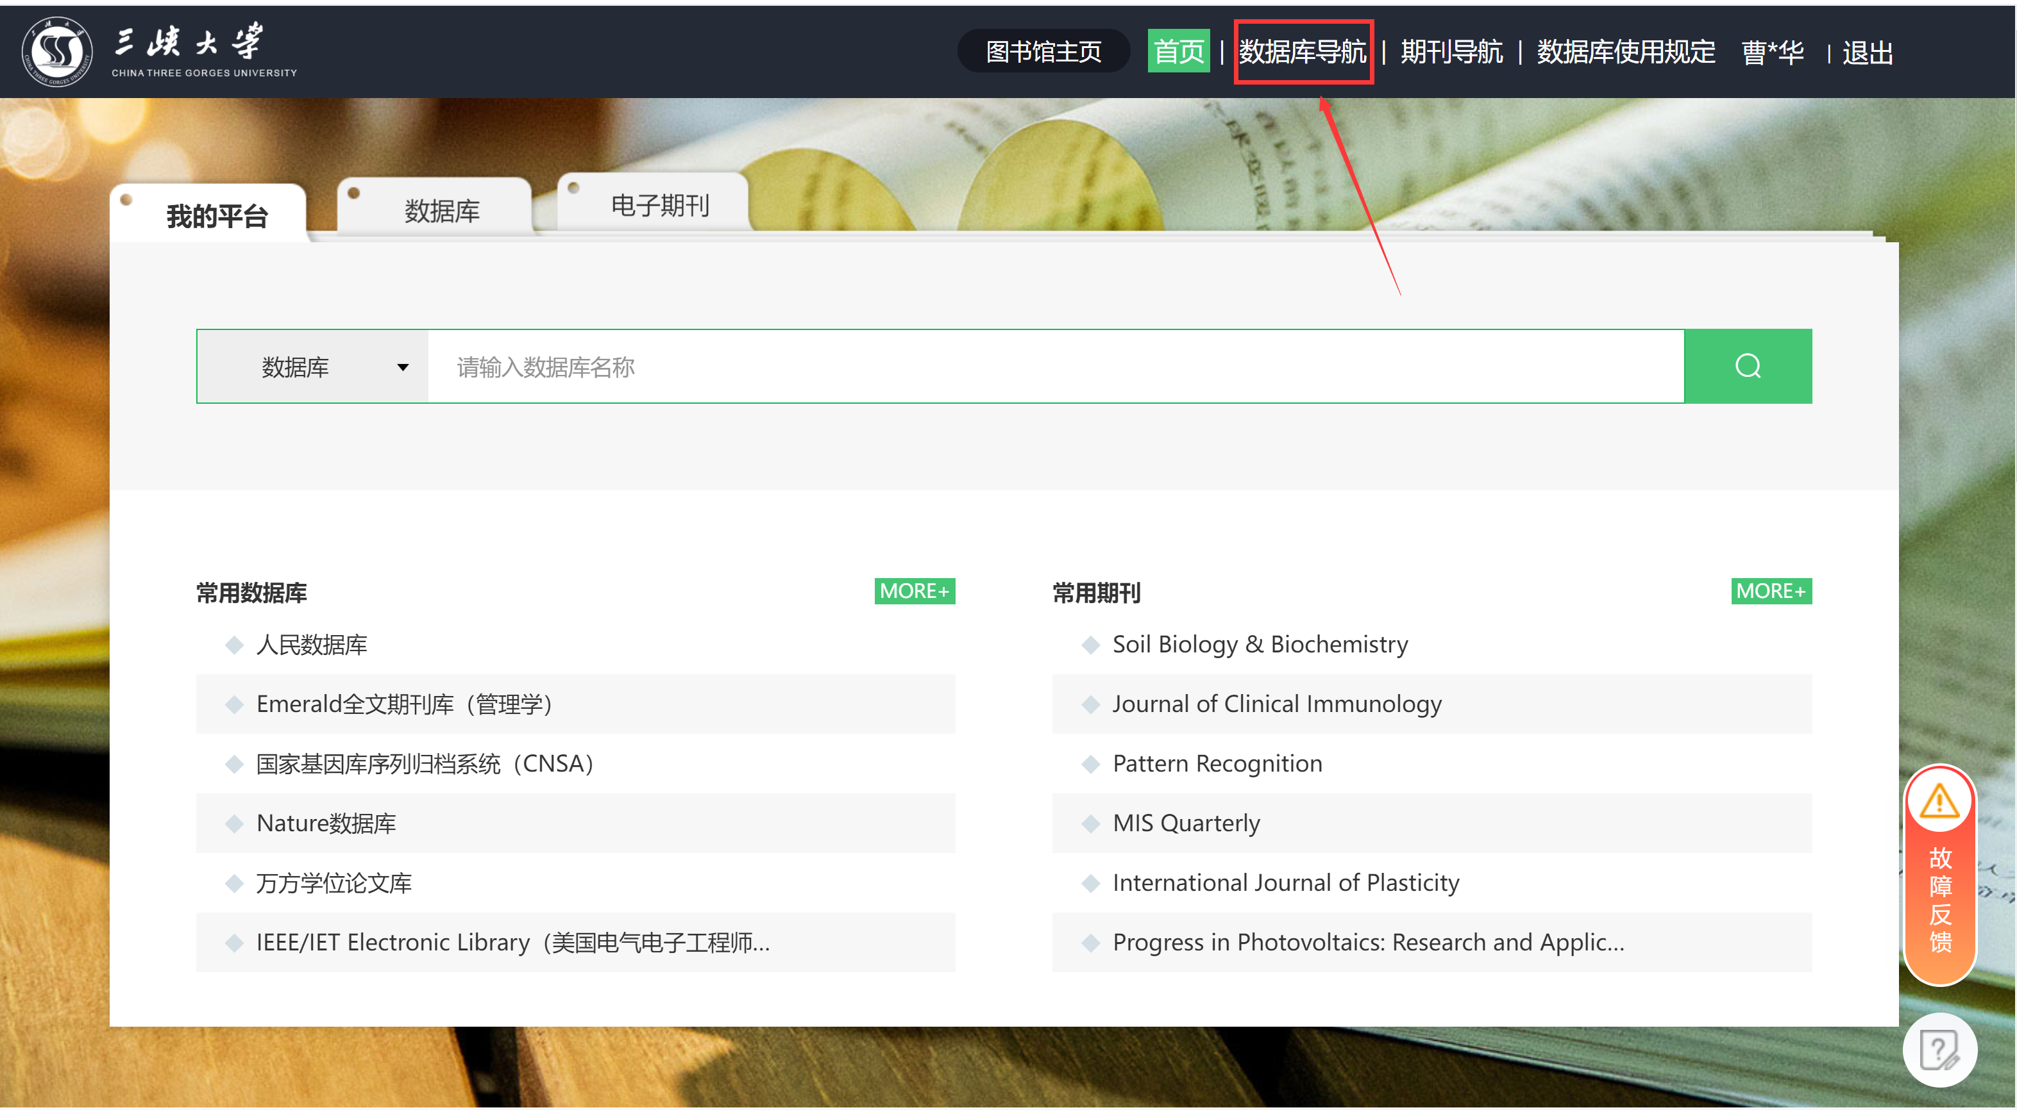This screenshot has height=1110, width=2017.
Task: Open MORE+ for 常用数据库
Action: tap(914, 592)
